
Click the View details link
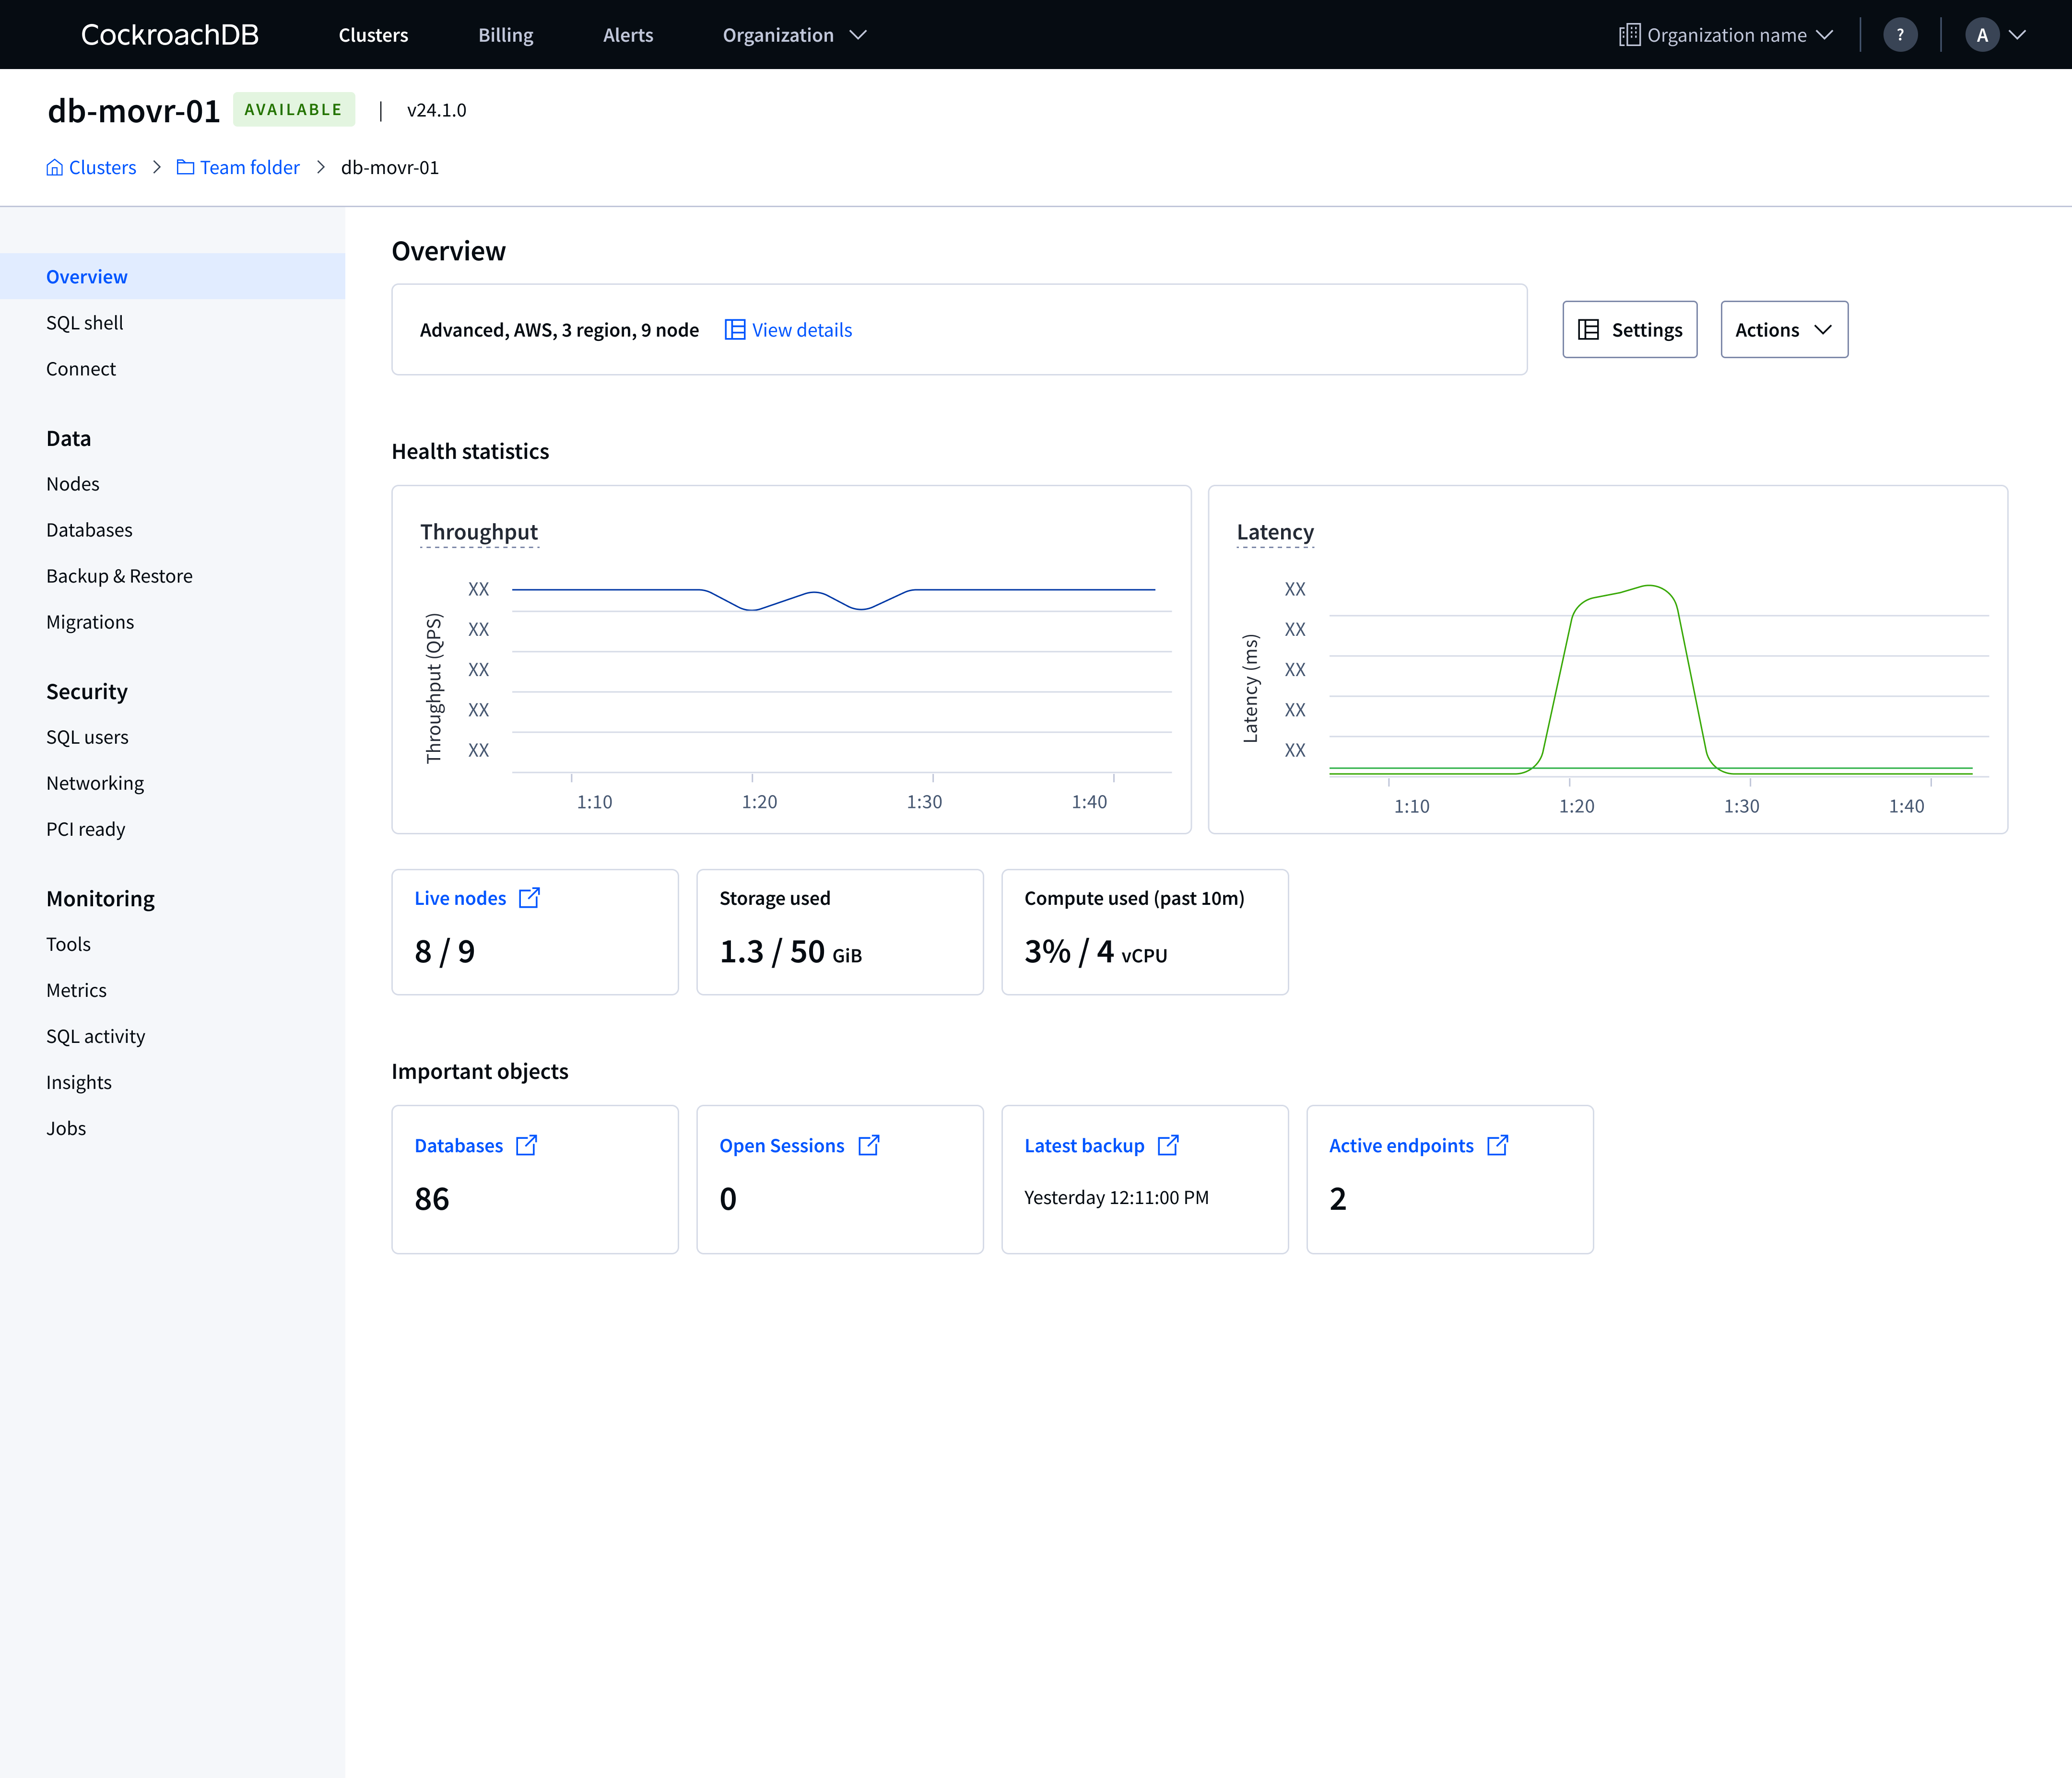[802, 330]
